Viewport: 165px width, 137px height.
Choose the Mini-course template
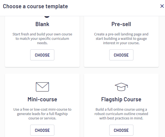tap(42, 130)
